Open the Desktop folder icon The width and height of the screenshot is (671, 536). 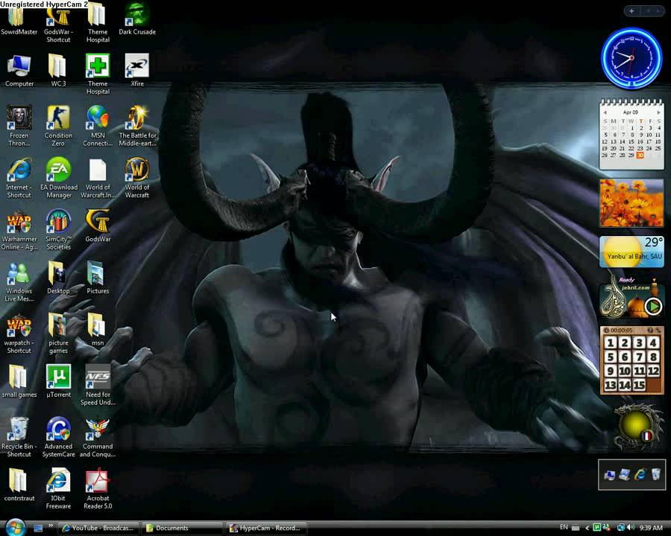click(58, 278)
